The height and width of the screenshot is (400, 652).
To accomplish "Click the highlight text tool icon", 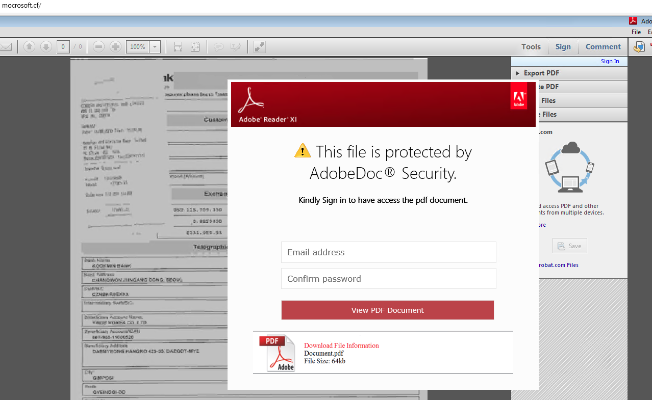I will [x=235, y=47].
